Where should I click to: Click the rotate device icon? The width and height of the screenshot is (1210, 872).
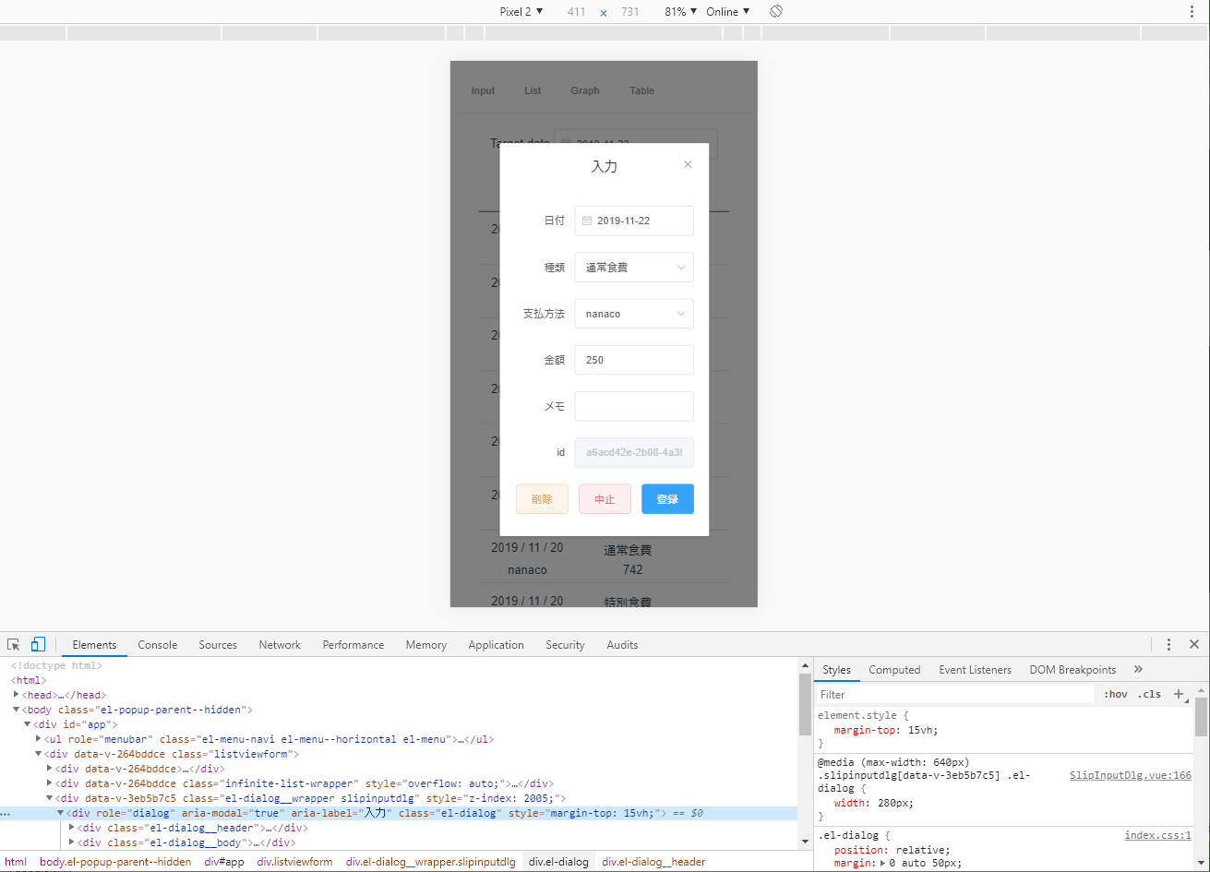click(776, 12)
